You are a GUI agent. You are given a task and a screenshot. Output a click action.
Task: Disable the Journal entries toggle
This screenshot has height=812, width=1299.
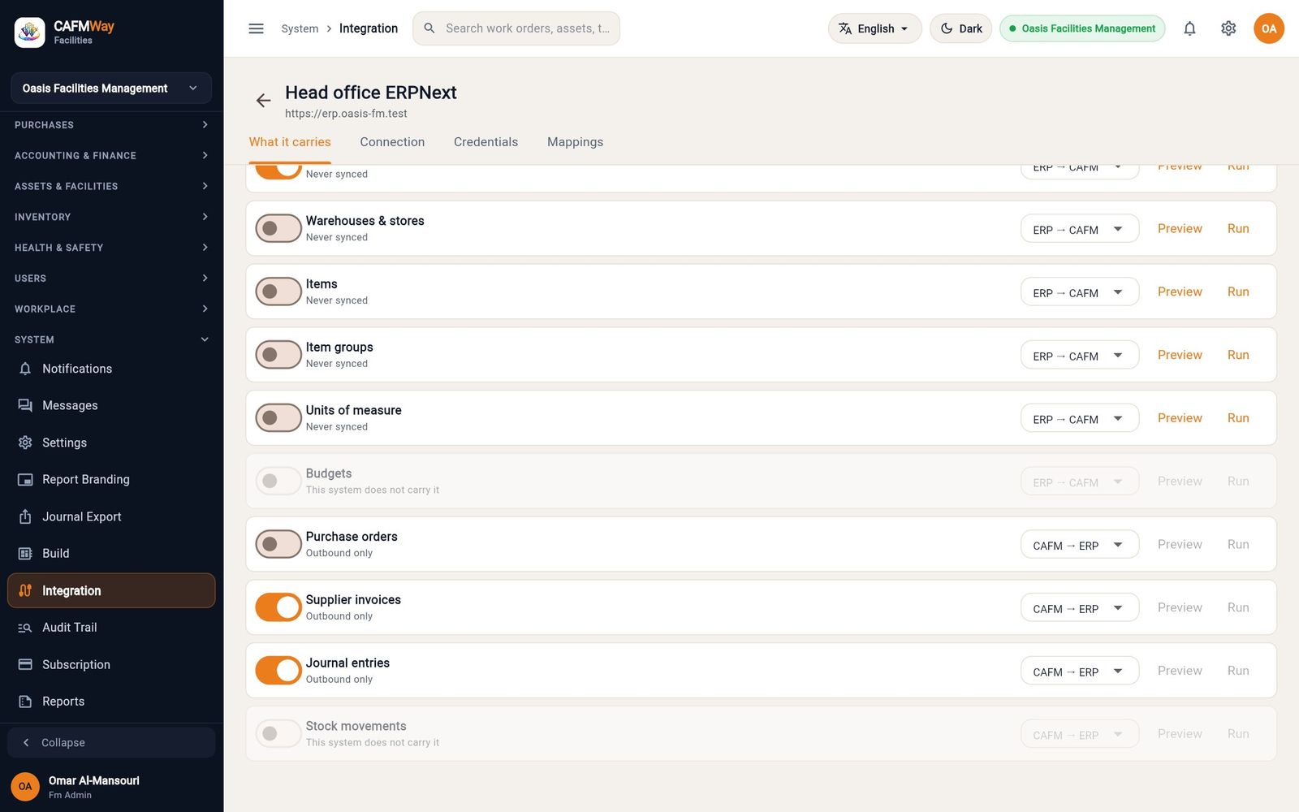278,671
